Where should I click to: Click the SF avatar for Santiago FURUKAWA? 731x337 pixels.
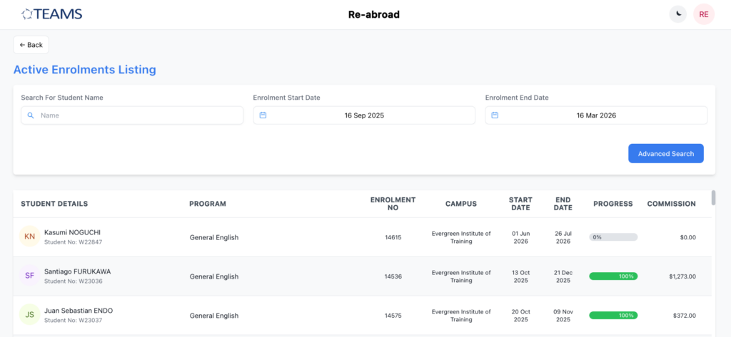(29, 276)
